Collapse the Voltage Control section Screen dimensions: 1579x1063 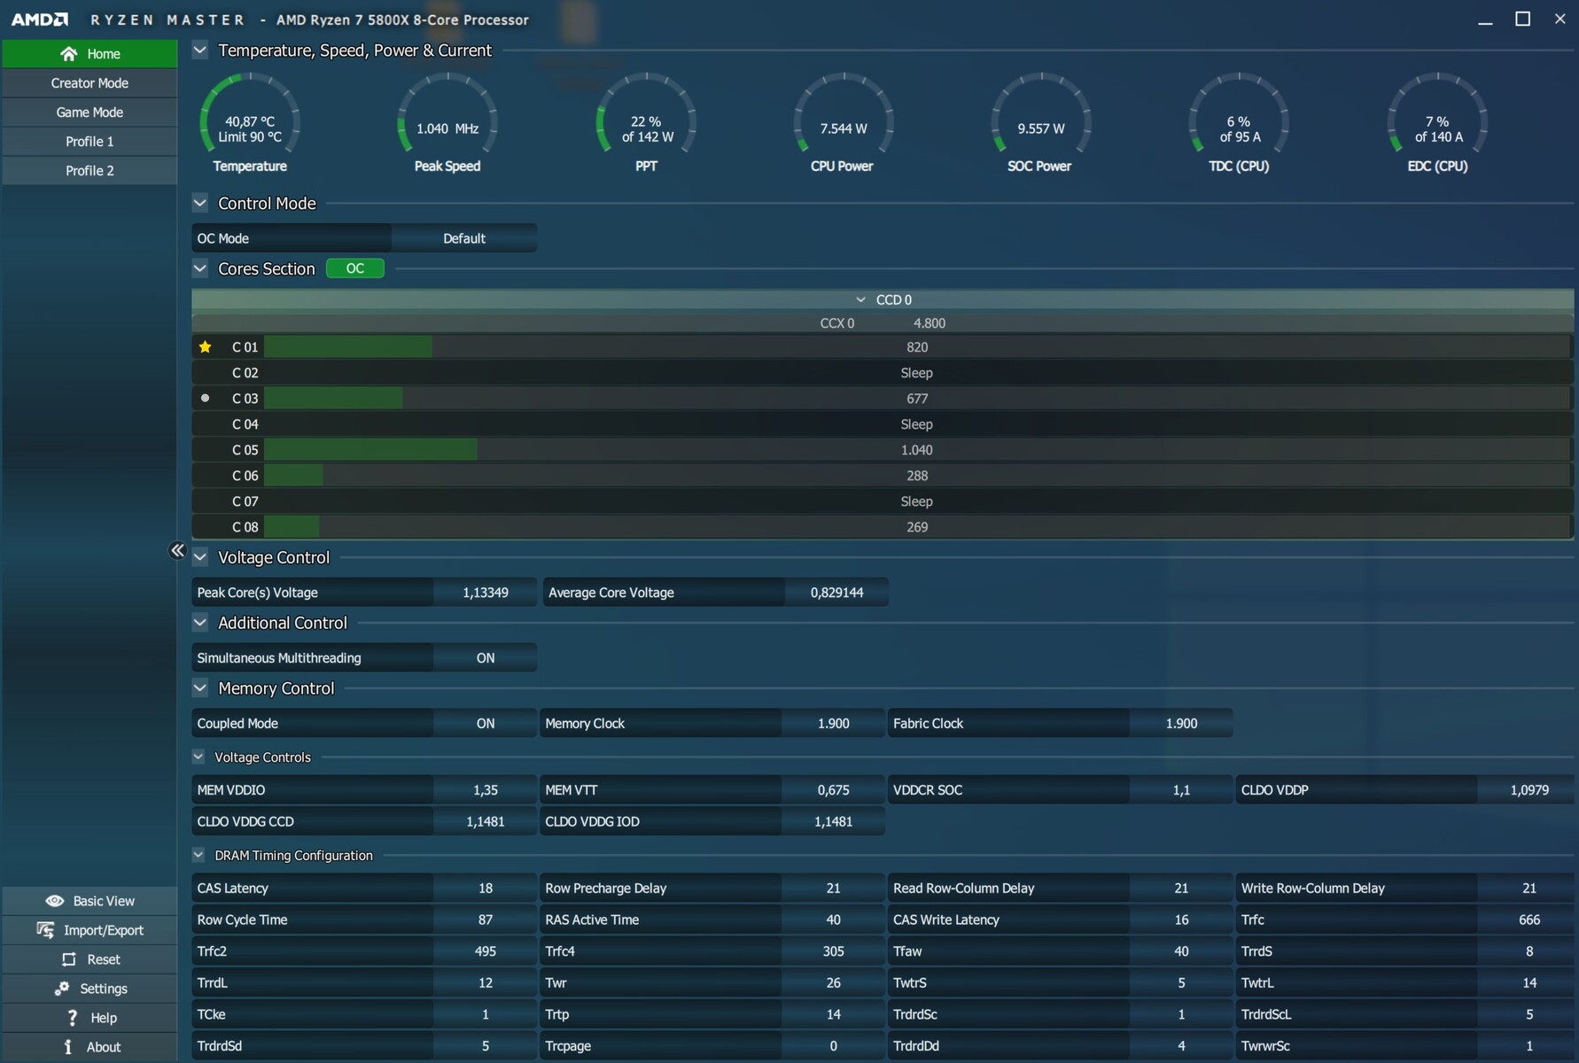[200, 557]
